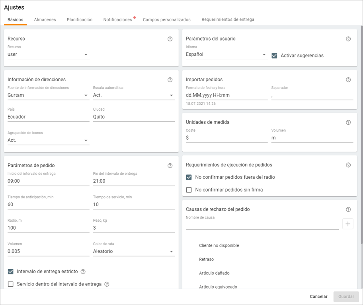Click the Cancelar button
Screen dimensions: 363x305
tap(318, 297)
